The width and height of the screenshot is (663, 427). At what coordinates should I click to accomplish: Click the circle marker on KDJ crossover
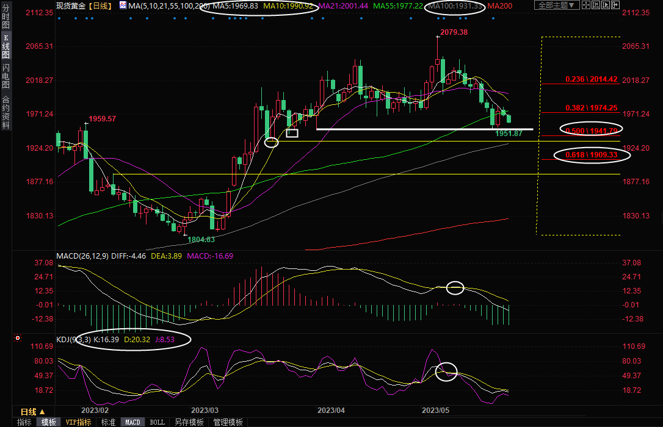[446, 371]
